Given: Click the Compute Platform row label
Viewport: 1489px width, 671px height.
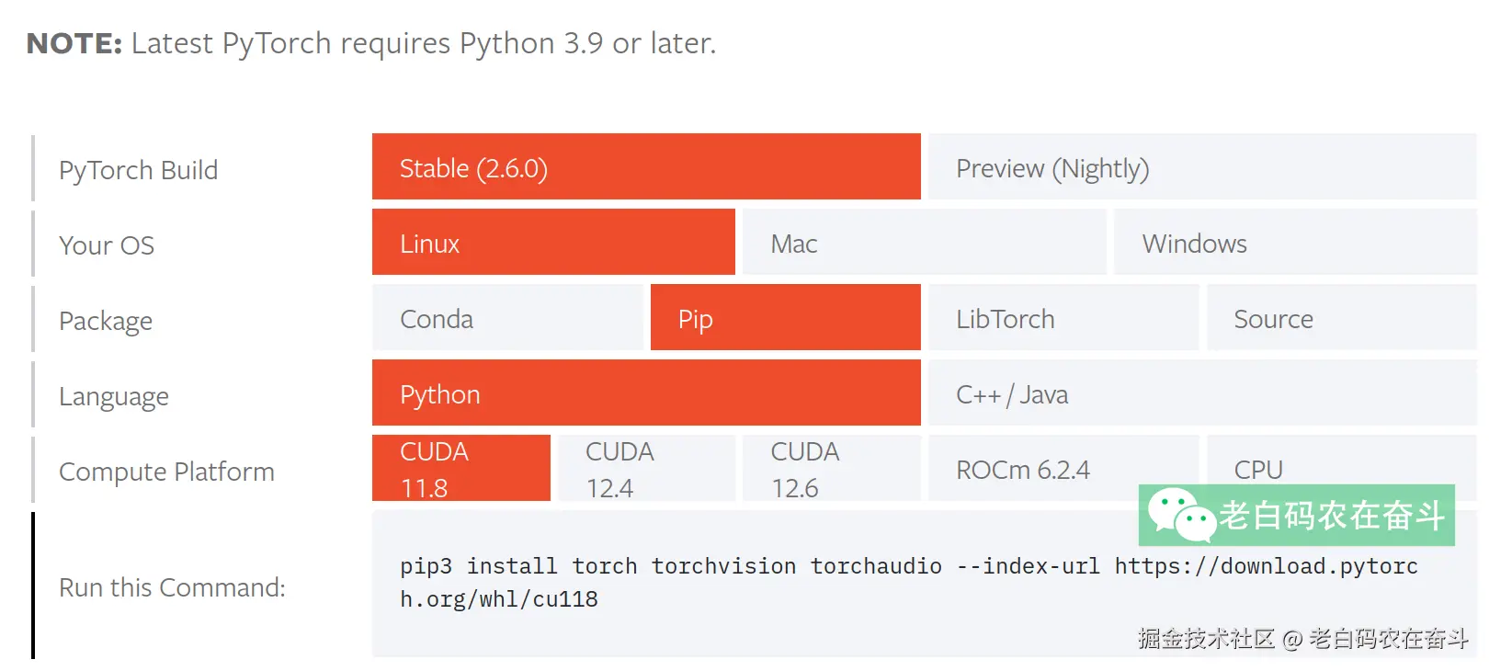Looking at the screenshot, I should pyautogui.click(x=166, y=472).
